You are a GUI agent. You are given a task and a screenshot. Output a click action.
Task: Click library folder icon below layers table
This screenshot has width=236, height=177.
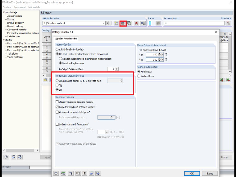click(45, 80)
